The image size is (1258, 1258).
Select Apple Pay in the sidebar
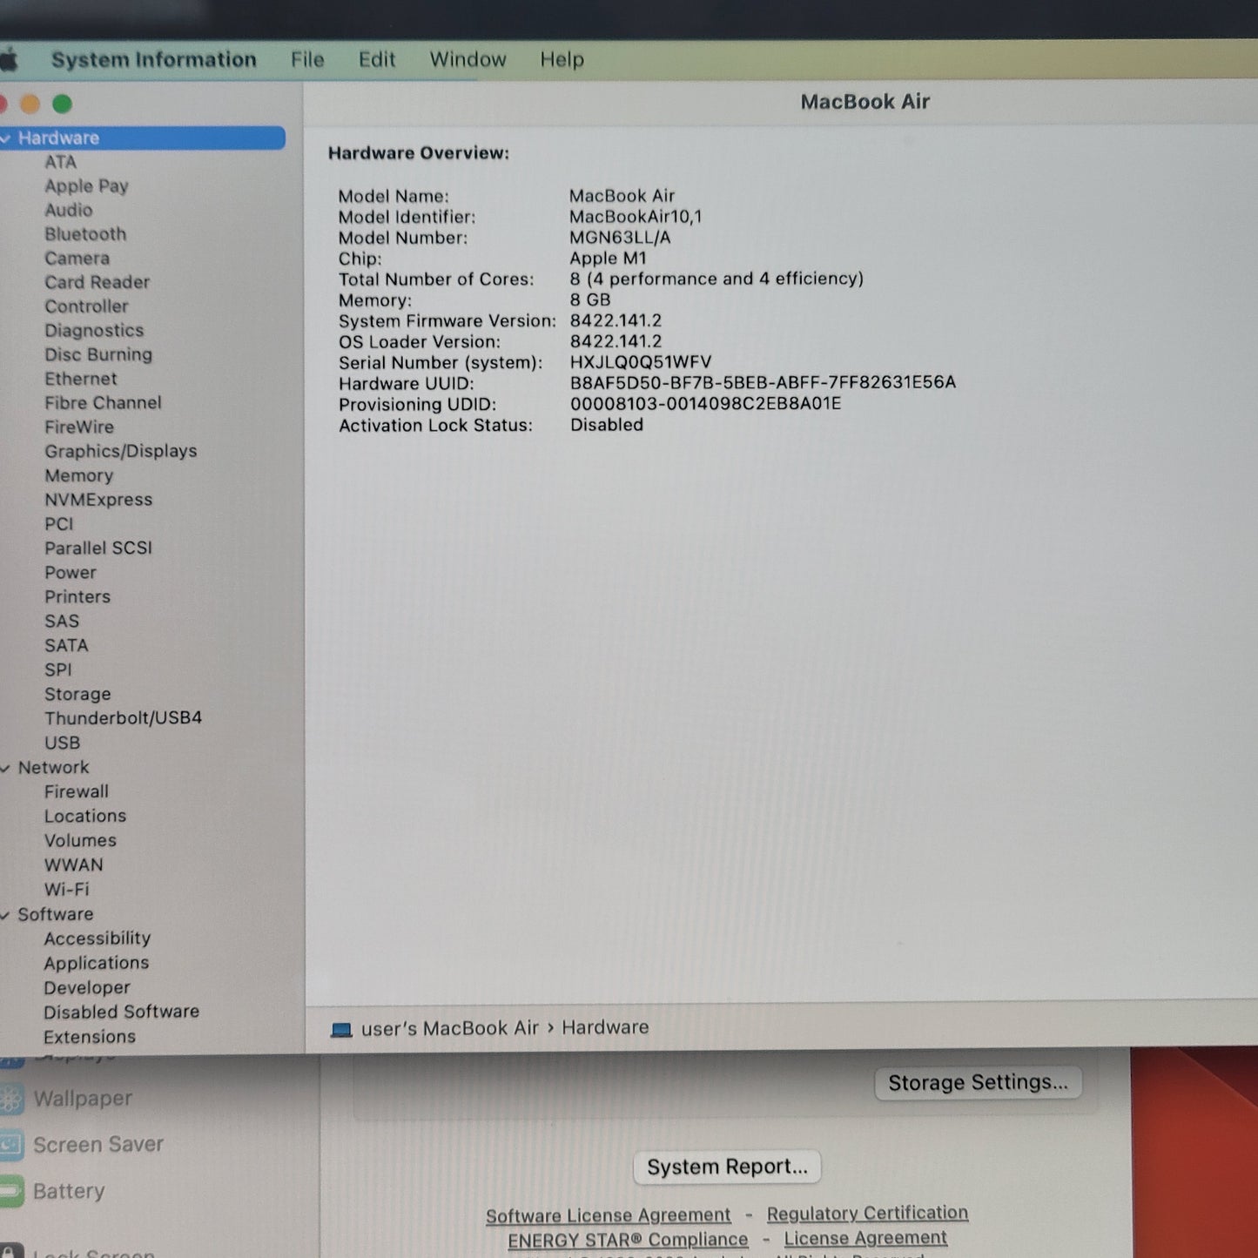tap(86, 186)
